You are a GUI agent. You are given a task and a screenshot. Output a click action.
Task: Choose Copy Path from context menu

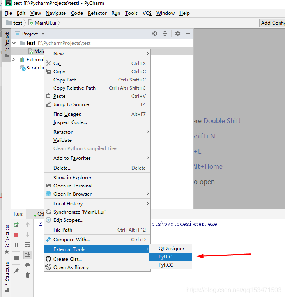coord(97,80)
